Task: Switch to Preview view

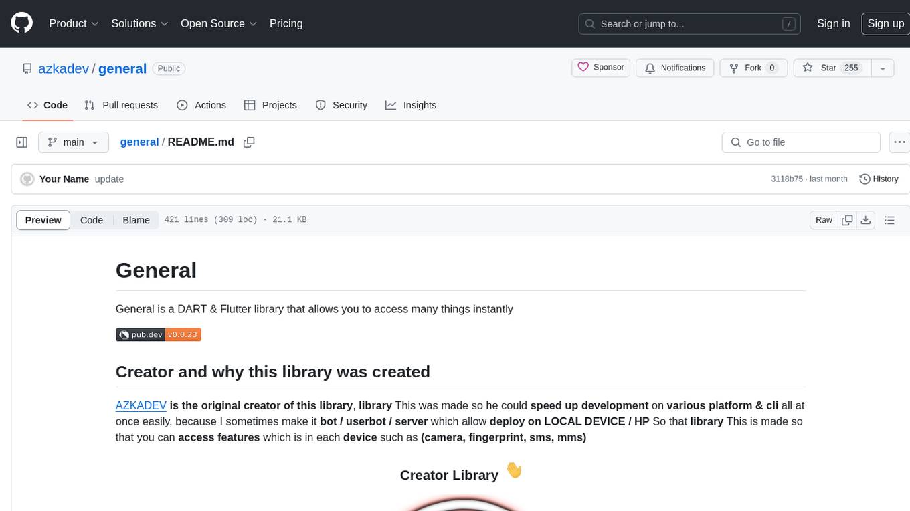Action: pos(43,220)
